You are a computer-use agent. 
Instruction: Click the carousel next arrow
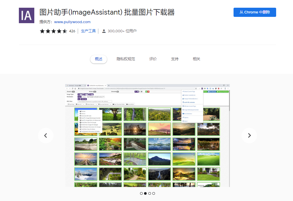pyautogui.click(x=249, y=135)
